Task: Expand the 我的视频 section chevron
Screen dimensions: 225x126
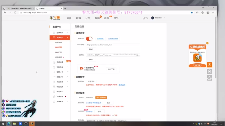Action: (x=67, y=87)
